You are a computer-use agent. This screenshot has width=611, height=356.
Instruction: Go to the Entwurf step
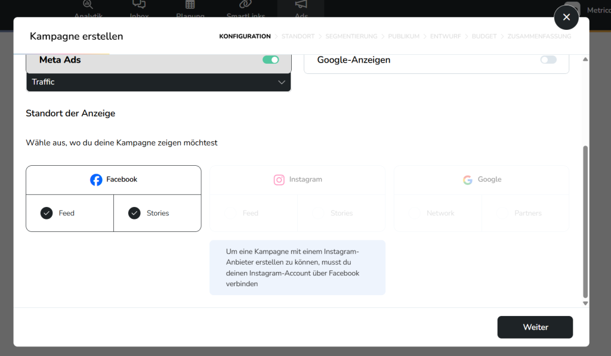[x=445, y=36]
